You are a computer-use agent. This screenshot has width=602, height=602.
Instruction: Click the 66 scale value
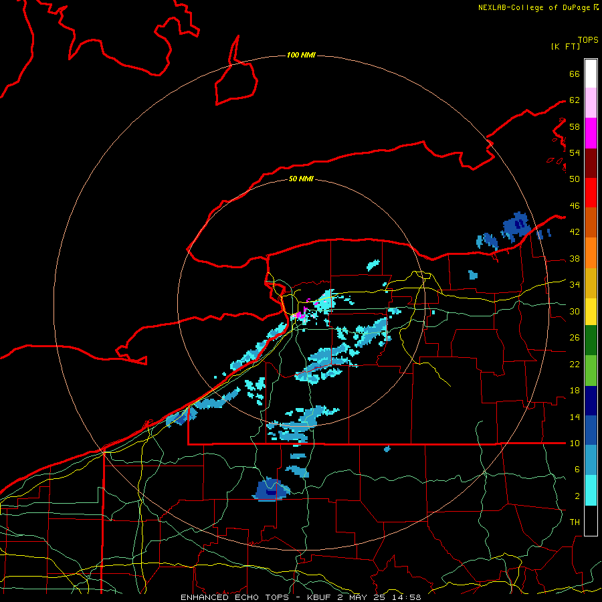[575, 74]
